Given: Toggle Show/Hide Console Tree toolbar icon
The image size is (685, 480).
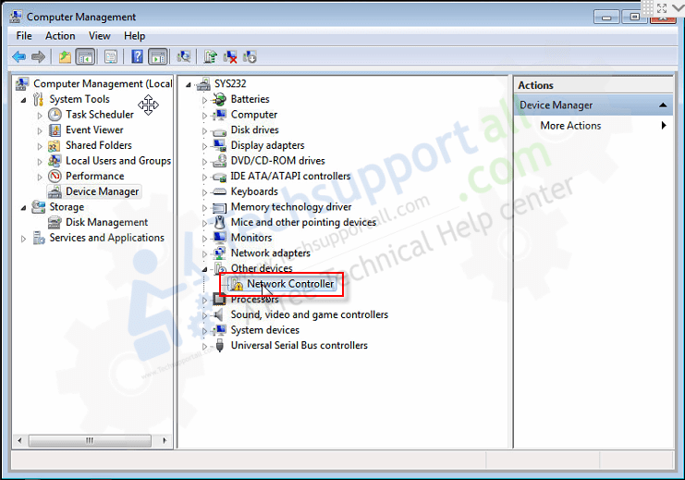Looking at the screenshot, I should pos(85,56).
